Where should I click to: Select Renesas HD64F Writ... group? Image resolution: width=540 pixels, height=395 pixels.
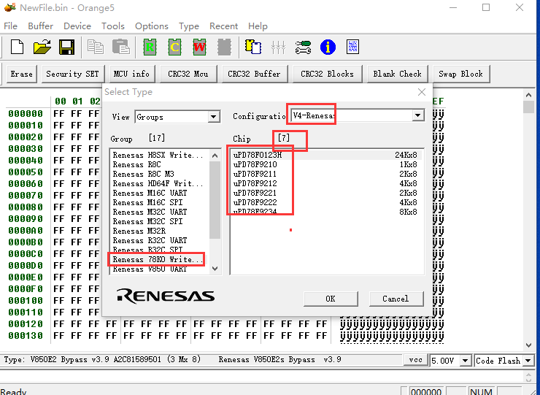[160, 183]
